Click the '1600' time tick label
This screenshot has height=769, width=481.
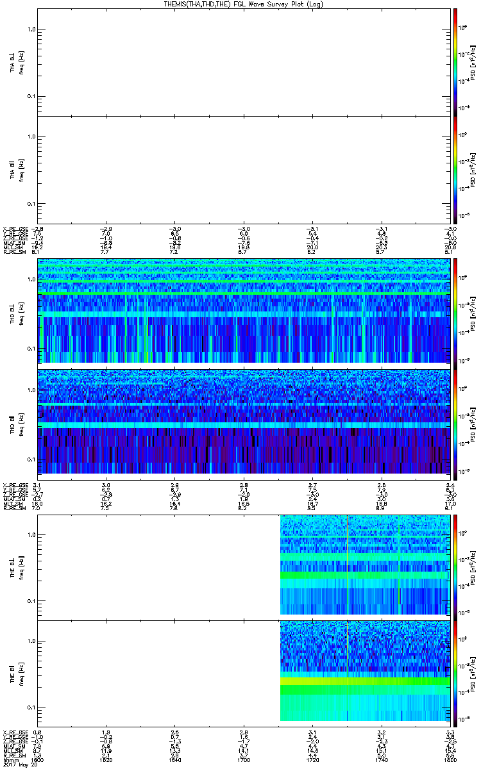37,759
